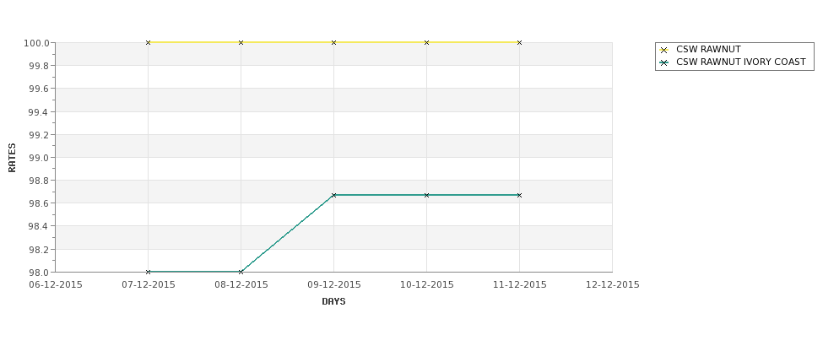Click green data point at 10-12-2015
The image size is (823, 362).
(427, 195)
